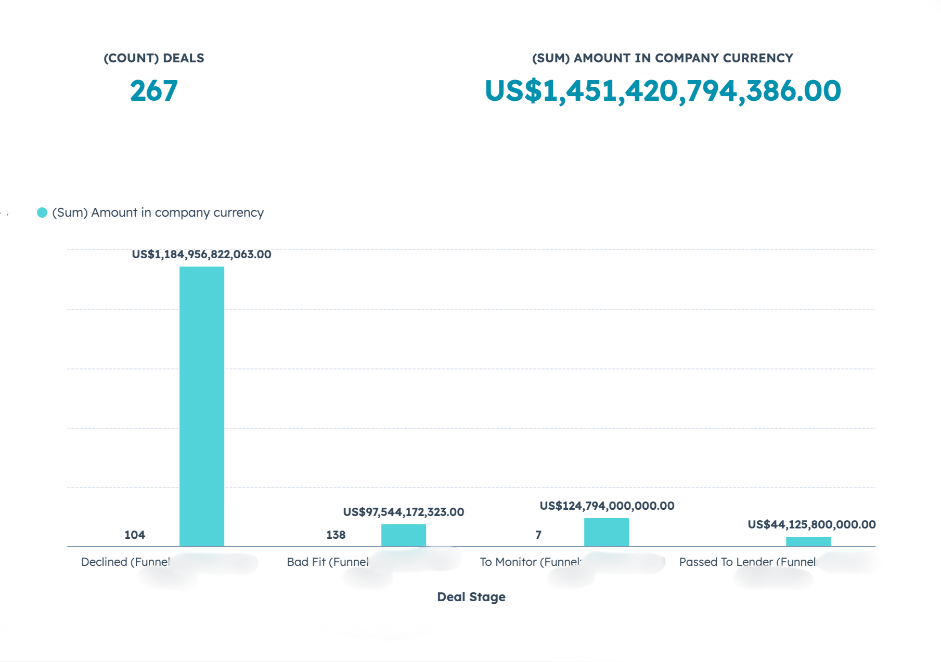Click the "To Monitor (Funnel" axis label
The width and height of the screenshot is (941, 662).
[530, 562]
